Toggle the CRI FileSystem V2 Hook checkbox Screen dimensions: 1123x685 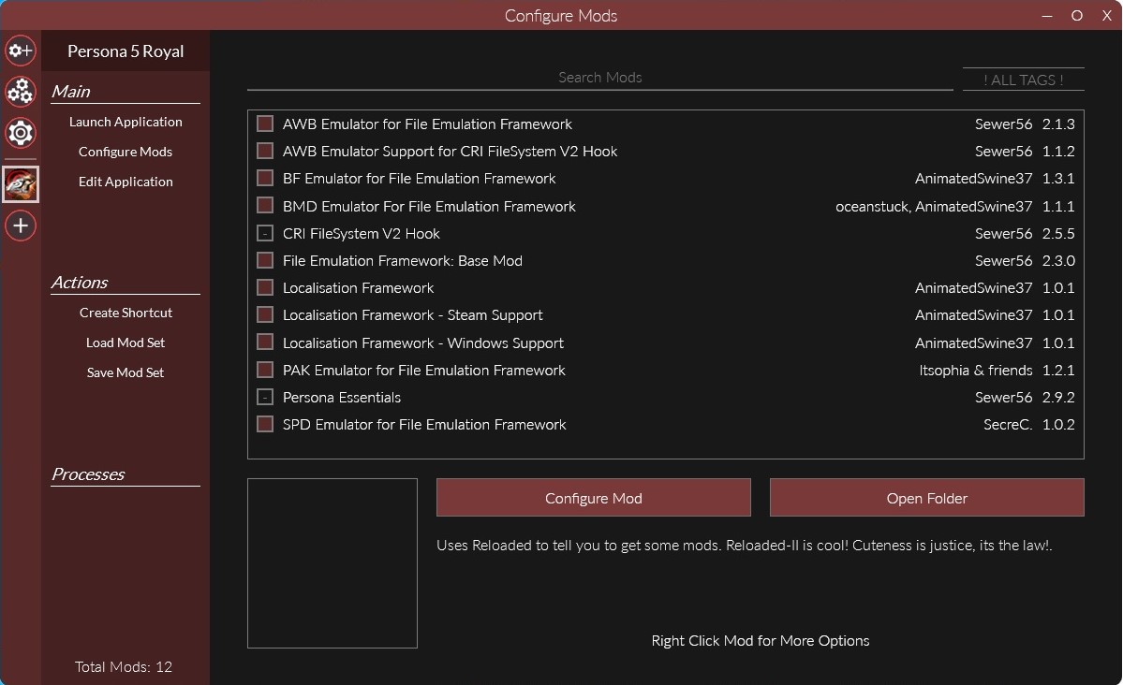tap(265, 233)
